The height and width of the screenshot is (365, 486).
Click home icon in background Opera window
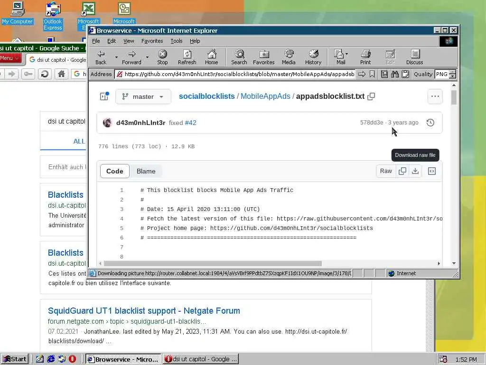click(x=61, y=74)
